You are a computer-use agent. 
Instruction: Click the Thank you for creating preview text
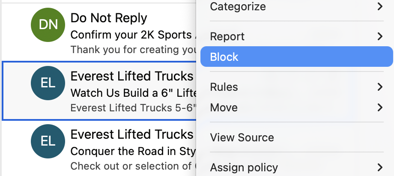[x=134, y=50]
